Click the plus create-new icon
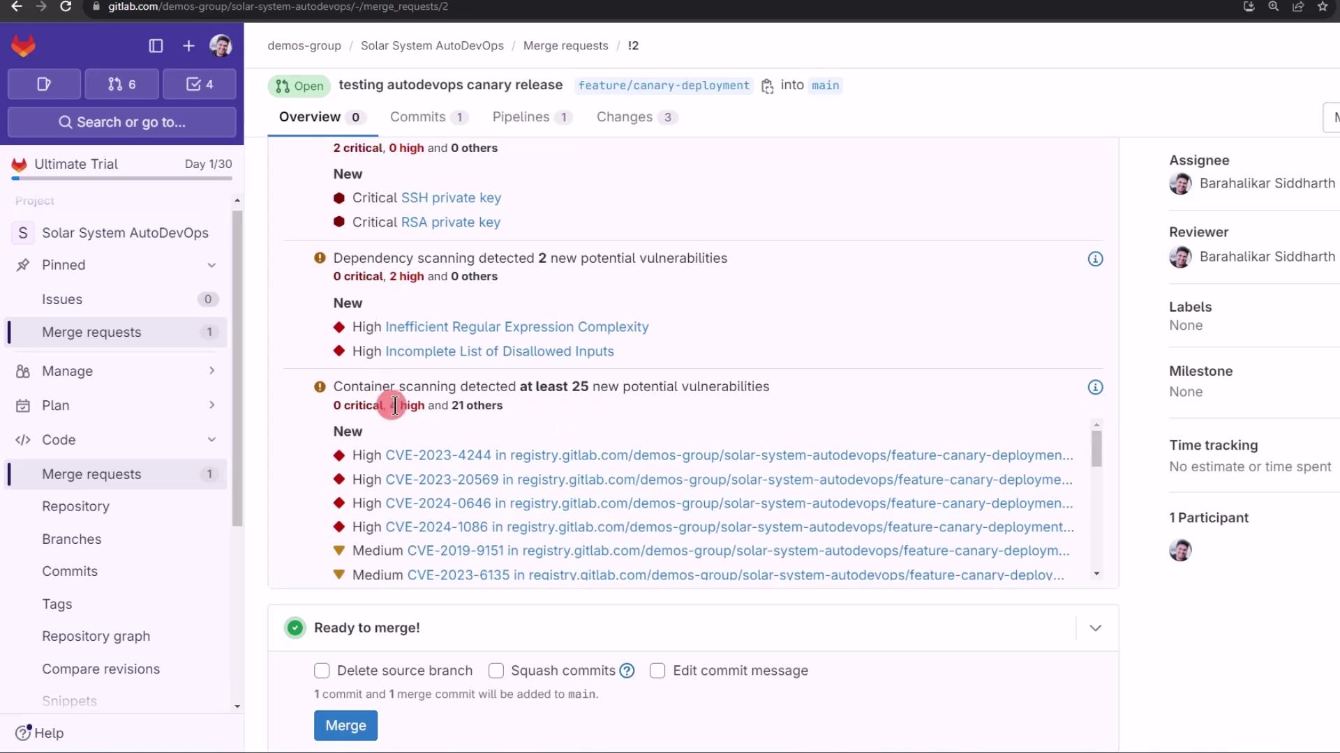Screen dimensions: 1340x753 [x=188, y=46]
